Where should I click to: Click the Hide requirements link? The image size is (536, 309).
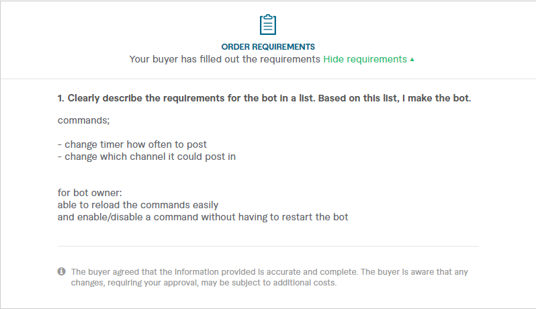click(x=365, y=59)
